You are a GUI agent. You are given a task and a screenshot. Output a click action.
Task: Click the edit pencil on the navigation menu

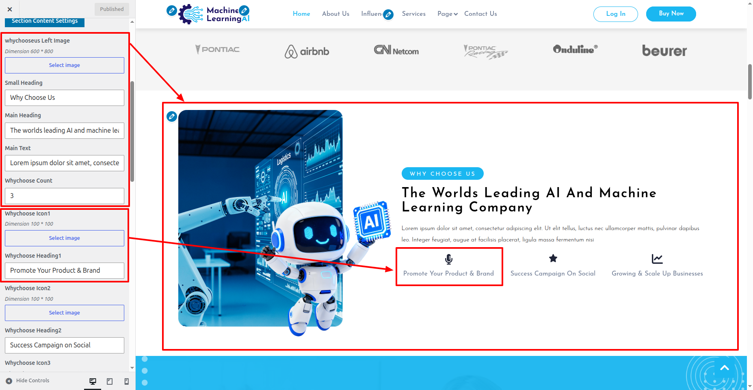388,15
